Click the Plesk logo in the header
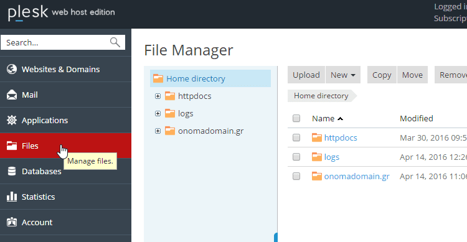 pyautogui.click(x=28, y=13)
